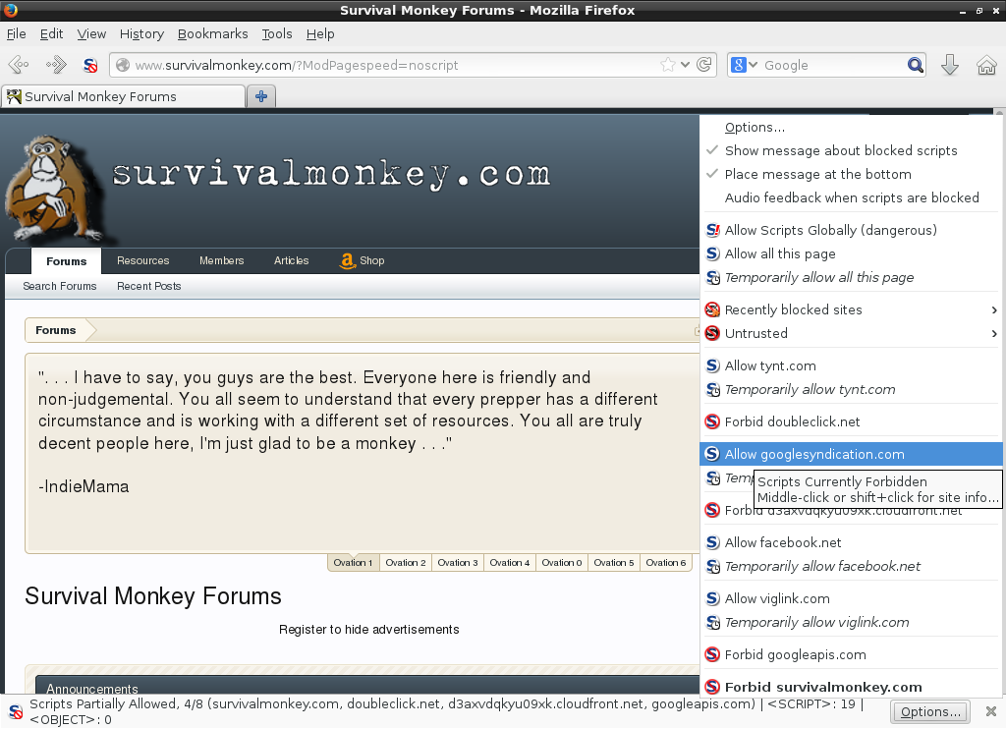The width and height of the screenshot is (1006, 729).
Task: Click the Amazon Shop icon
Action: point(347,260)
